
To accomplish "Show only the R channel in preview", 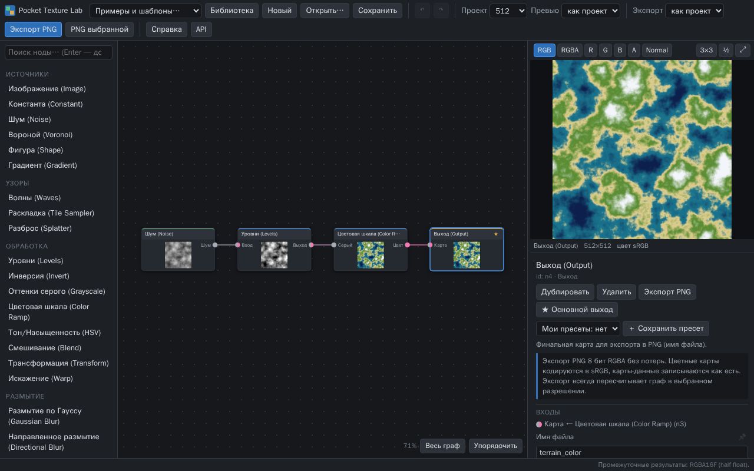I will [591, 50].
